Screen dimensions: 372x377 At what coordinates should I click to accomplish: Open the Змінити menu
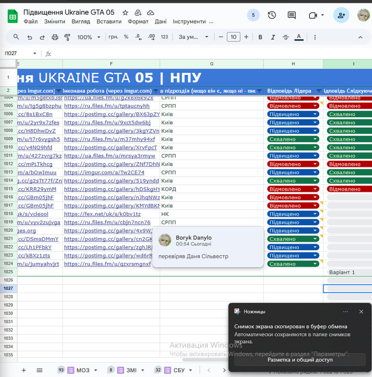55,22
